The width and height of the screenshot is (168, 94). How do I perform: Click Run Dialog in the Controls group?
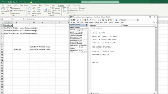[56, 13]
